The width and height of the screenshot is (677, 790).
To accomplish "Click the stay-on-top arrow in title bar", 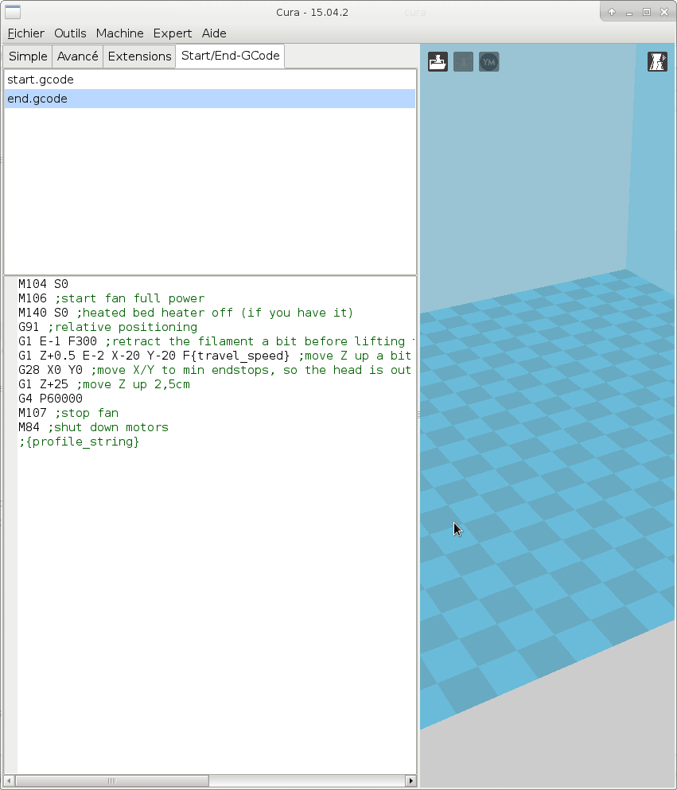I will (612, 12).
